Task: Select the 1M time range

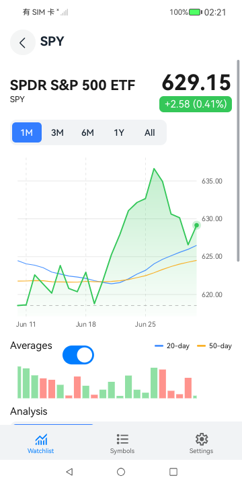Action: point(27,132)
